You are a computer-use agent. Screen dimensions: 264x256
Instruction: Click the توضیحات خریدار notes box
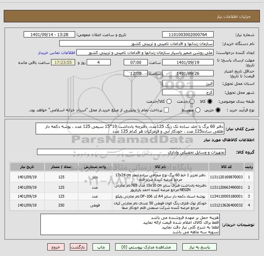click(x=130, y=224)
